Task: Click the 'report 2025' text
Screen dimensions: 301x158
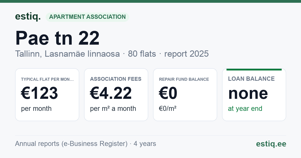Action: tap(186, 54)
